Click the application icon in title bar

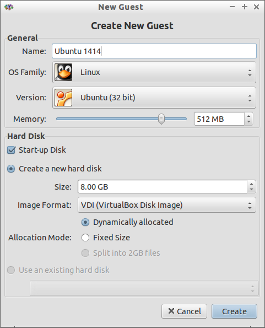pyautogui.click(x=9, y=7)
